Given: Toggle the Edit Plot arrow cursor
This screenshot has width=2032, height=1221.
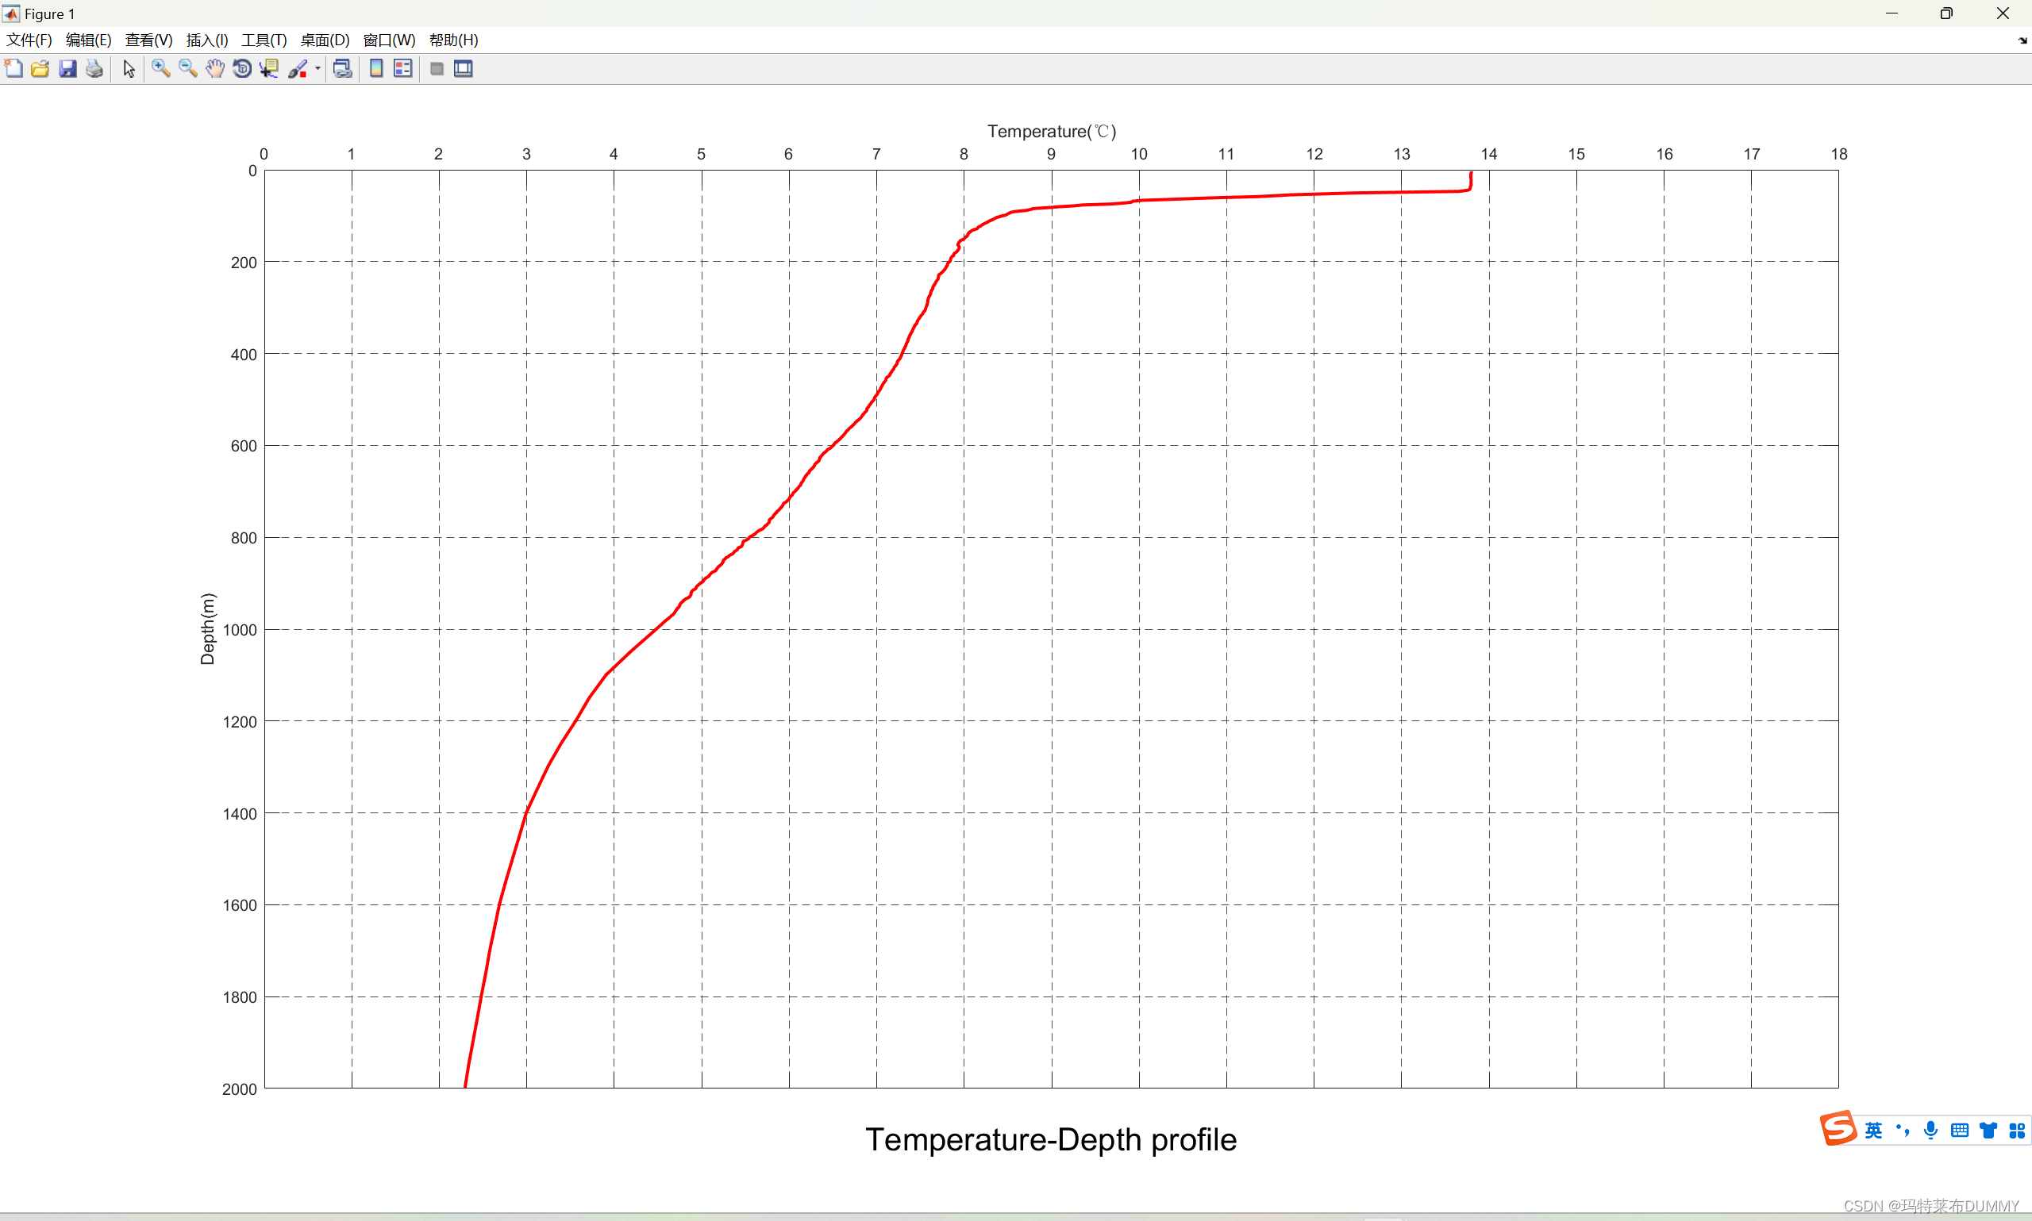Looking at the screenshot, I should pyautogui.click(x=129, y=69).
